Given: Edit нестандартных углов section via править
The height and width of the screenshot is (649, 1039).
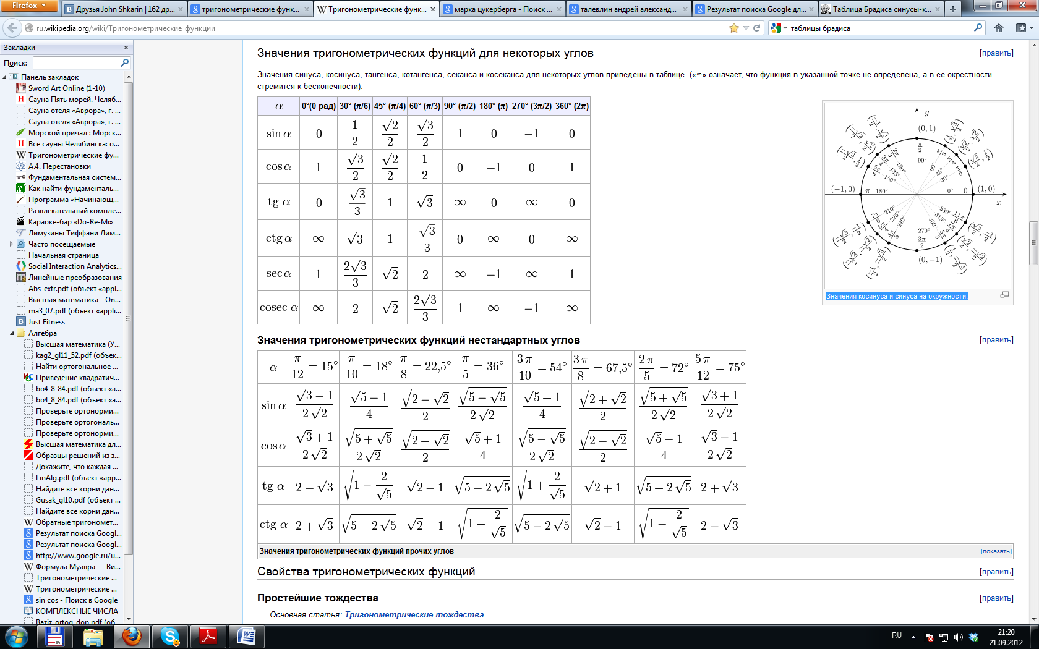Looking at the screenshot, I should coord(996,340).
